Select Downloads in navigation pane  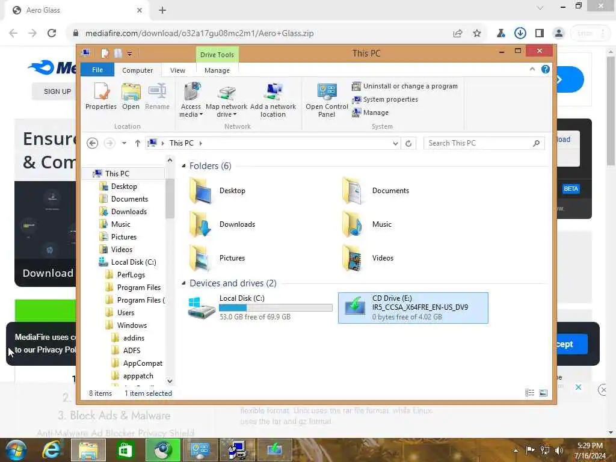[129, 212]
